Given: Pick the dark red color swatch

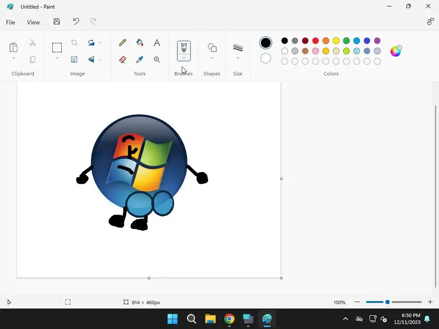Looking at the screenshot, I should (305, 41).
